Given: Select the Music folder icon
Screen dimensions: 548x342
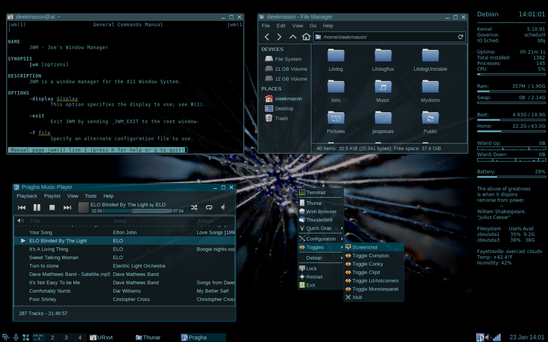Looking at the screenshot, I should 383,86.
